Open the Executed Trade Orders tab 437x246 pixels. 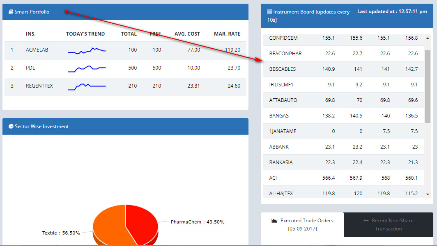302,224
